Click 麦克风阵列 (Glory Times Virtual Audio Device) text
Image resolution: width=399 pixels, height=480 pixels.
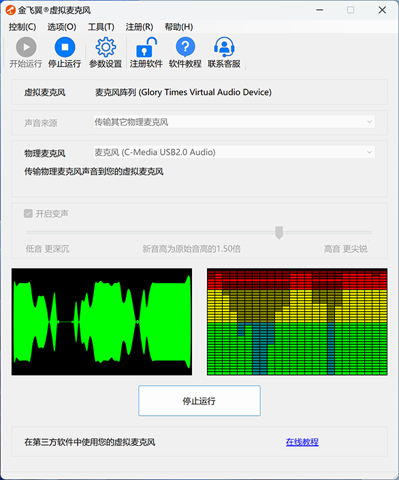(x=183, y=92)
